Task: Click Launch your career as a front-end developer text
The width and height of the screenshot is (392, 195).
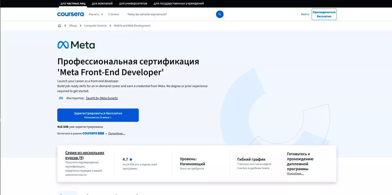Action: [x=88, y=81]
